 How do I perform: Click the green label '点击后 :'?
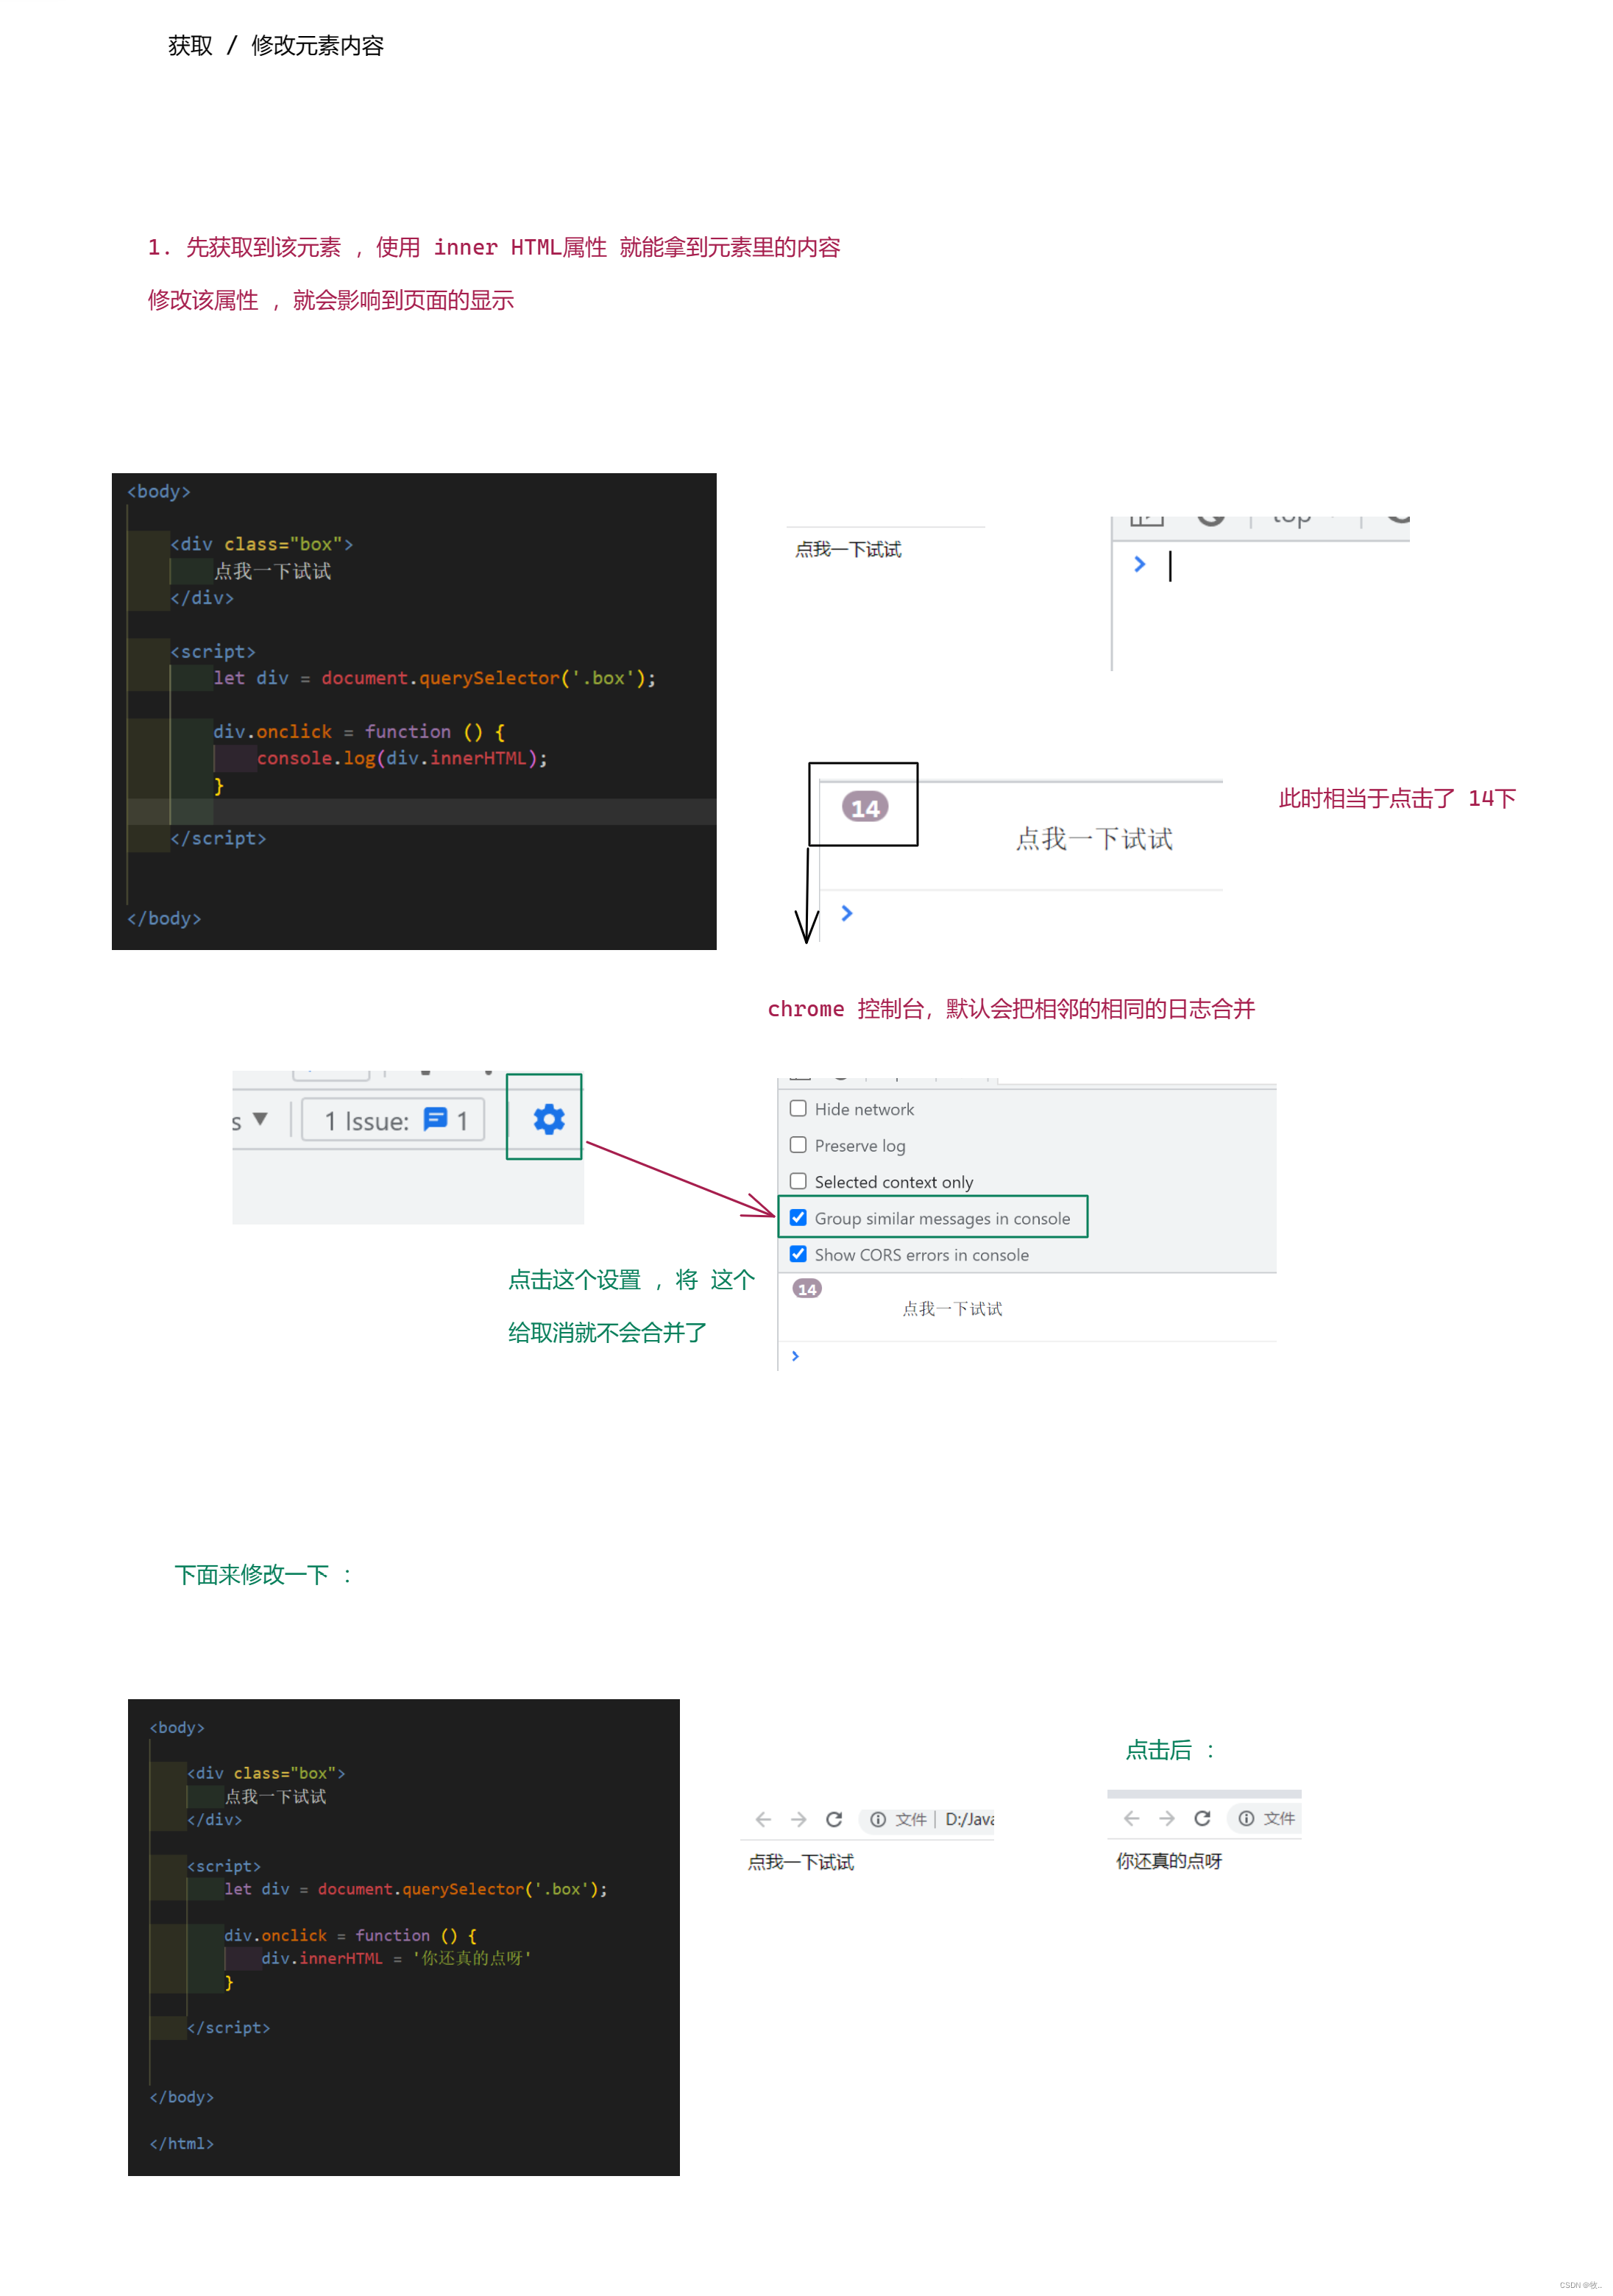(1170, 1750)
